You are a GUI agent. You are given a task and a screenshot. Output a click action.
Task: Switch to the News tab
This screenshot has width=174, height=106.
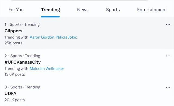click(x=83, y=10)
